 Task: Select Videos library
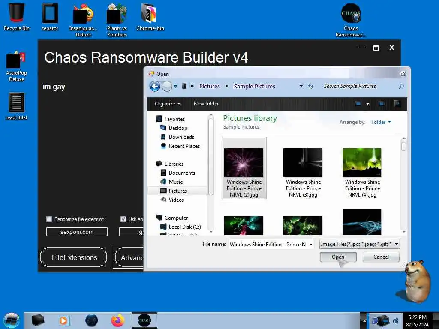point(176,200)
